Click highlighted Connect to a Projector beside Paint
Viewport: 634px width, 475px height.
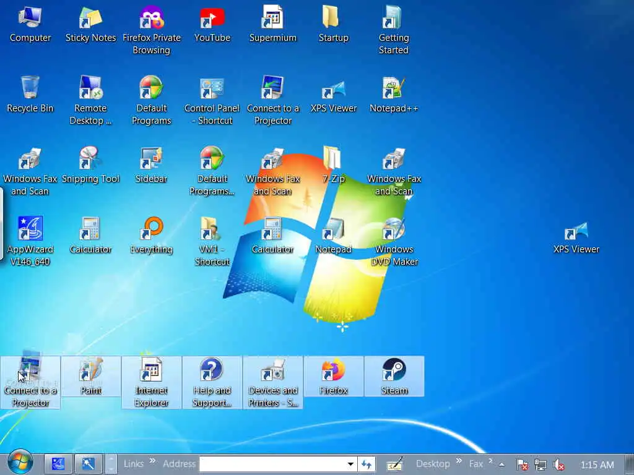coord(30,382)
